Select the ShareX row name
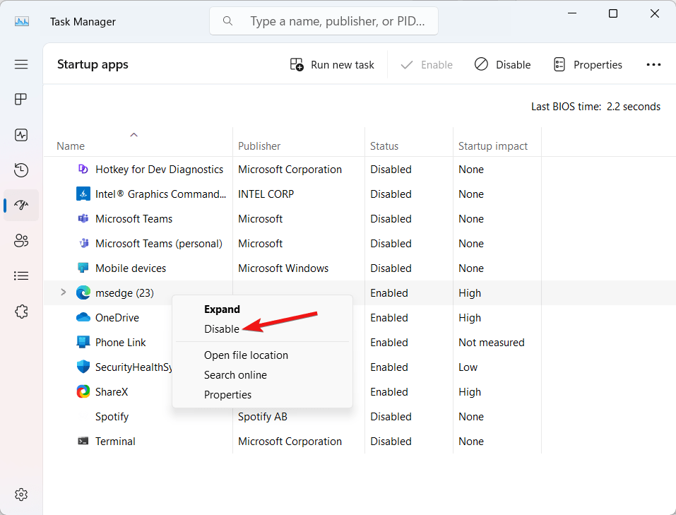This screenshot has height=515, width=676. point(112,391)
